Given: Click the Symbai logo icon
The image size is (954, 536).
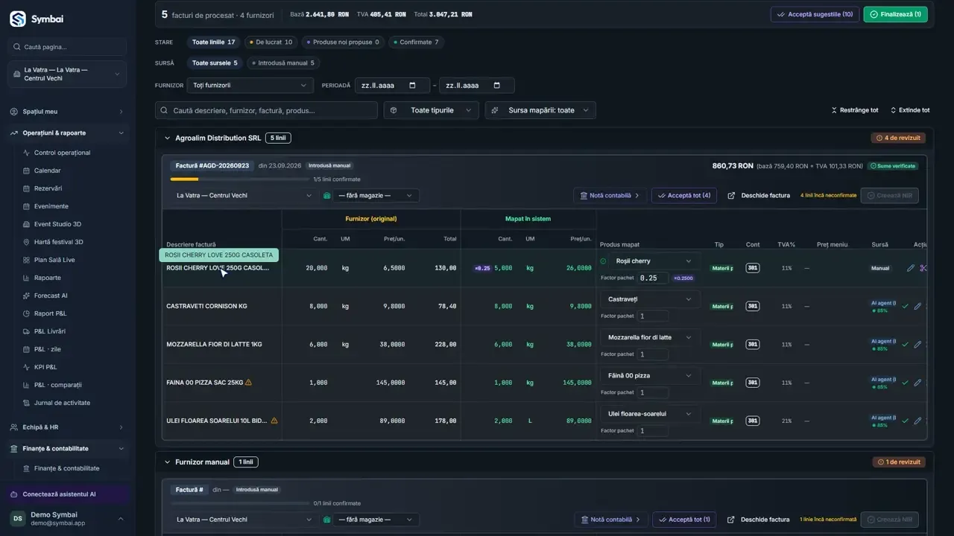Looking at the screenshot, I should (18, 19).
